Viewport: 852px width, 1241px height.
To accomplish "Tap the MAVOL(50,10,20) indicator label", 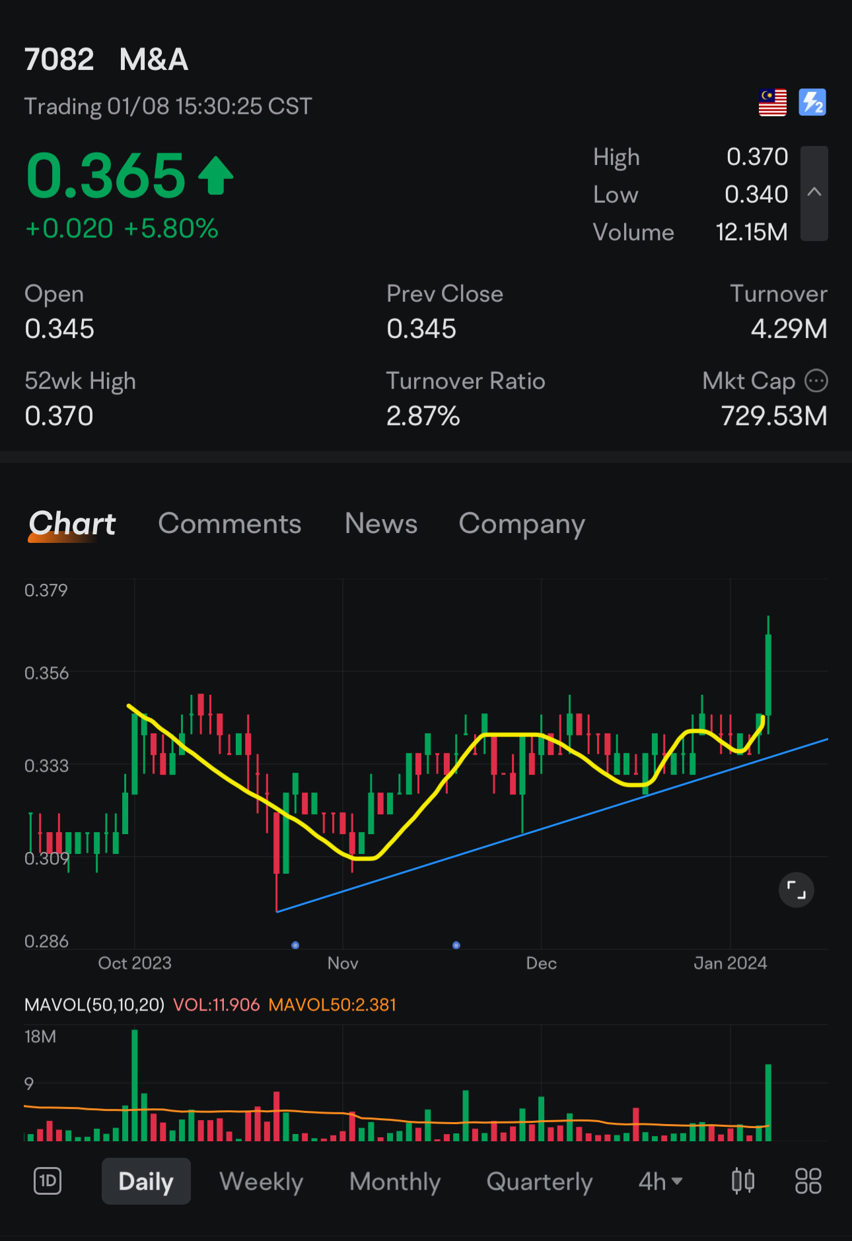I will click(94, 1005).
